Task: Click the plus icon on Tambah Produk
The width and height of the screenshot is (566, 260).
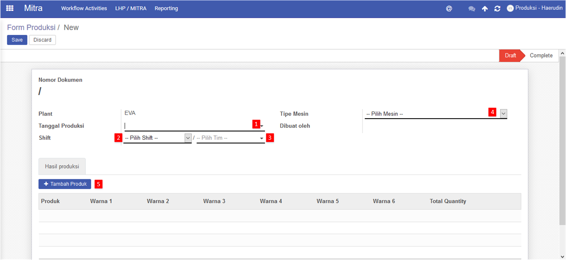Action: [x=46, y=184]
